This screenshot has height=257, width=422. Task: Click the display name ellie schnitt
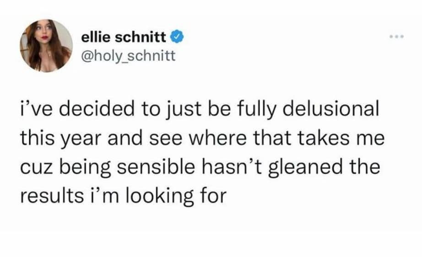(x=124, y=37)
